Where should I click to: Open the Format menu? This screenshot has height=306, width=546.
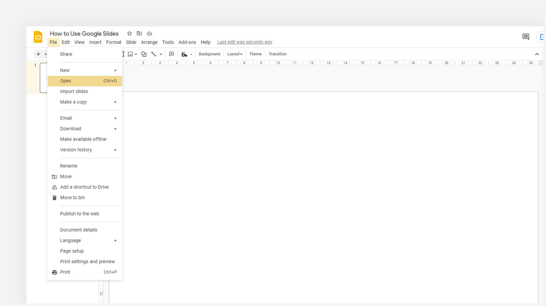point(114,42)
